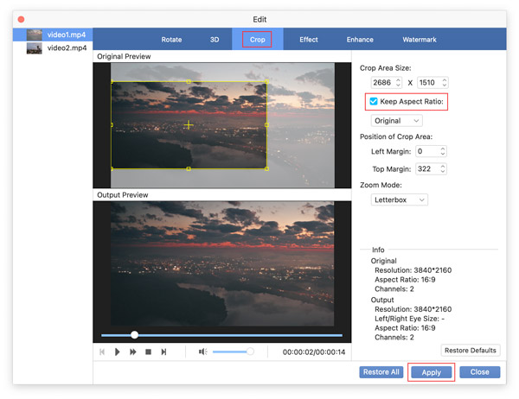Stop the video playback
The image size is (519, 399).
(x=148, y=351)
